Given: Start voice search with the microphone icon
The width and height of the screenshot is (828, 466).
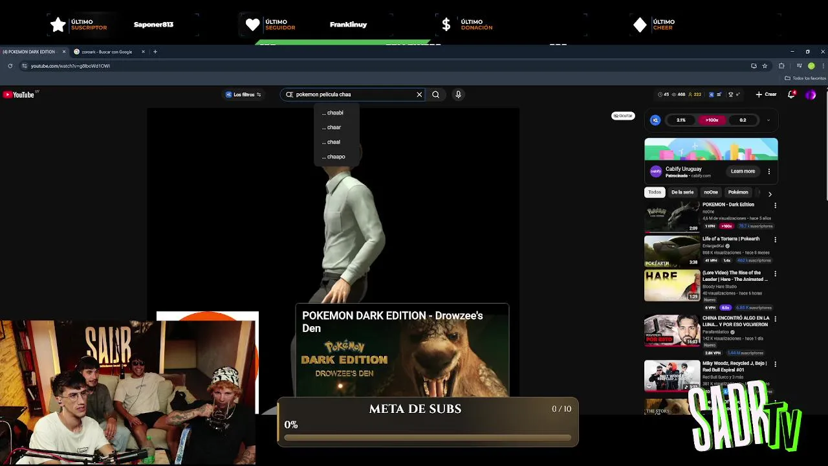Looking at the screenshot, I should pyautogui.click(x=458, y=94).
